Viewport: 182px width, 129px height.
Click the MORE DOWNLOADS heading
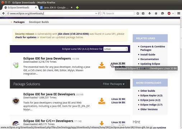149,83
